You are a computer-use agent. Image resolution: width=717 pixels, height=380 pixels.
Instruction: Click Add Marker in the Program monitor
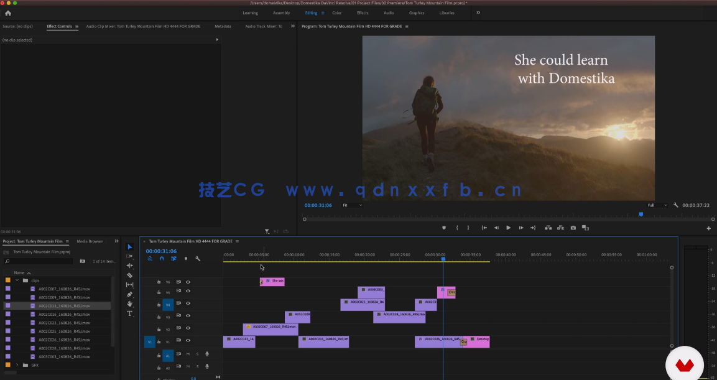(443, 228)
